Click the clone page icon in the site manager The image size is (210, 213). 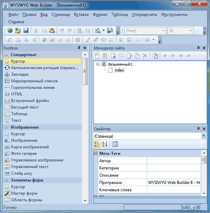pos(137,56)
